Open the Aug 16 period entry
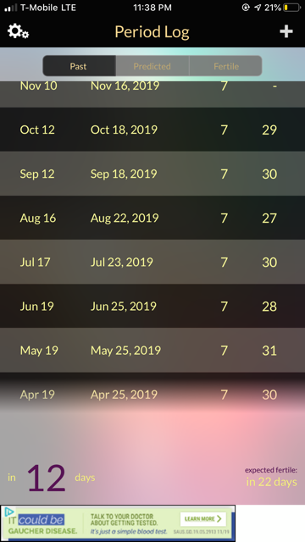 pos(152,218)
